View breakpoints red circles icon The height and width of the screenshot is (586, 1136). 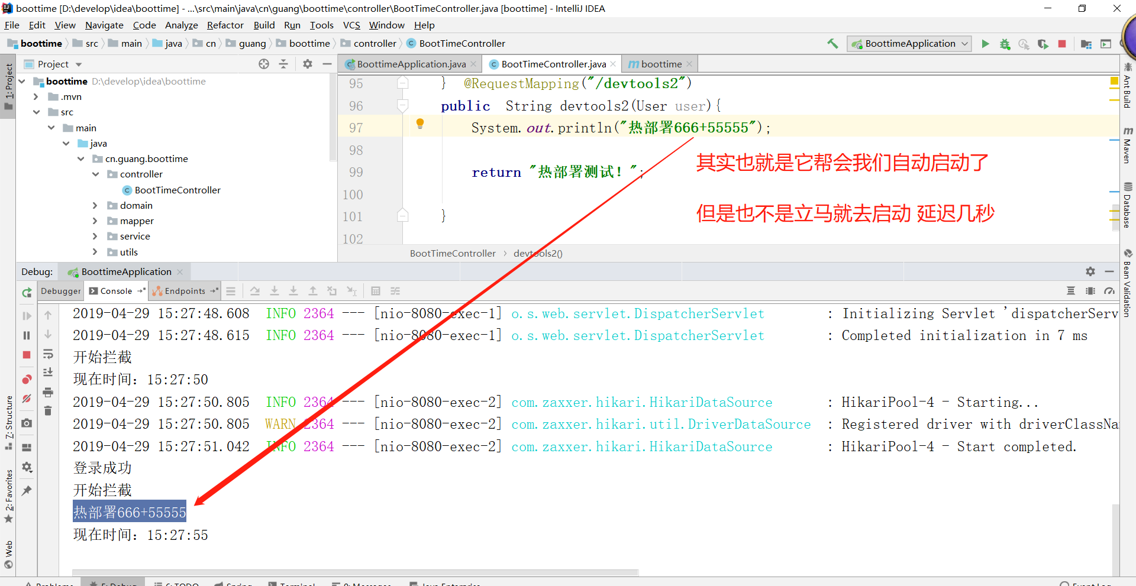click(27, 379)
